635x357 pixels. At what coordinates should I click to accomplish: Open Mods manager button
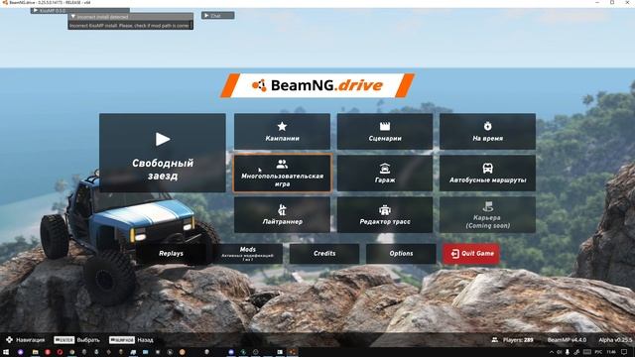[x=247, y=254]
